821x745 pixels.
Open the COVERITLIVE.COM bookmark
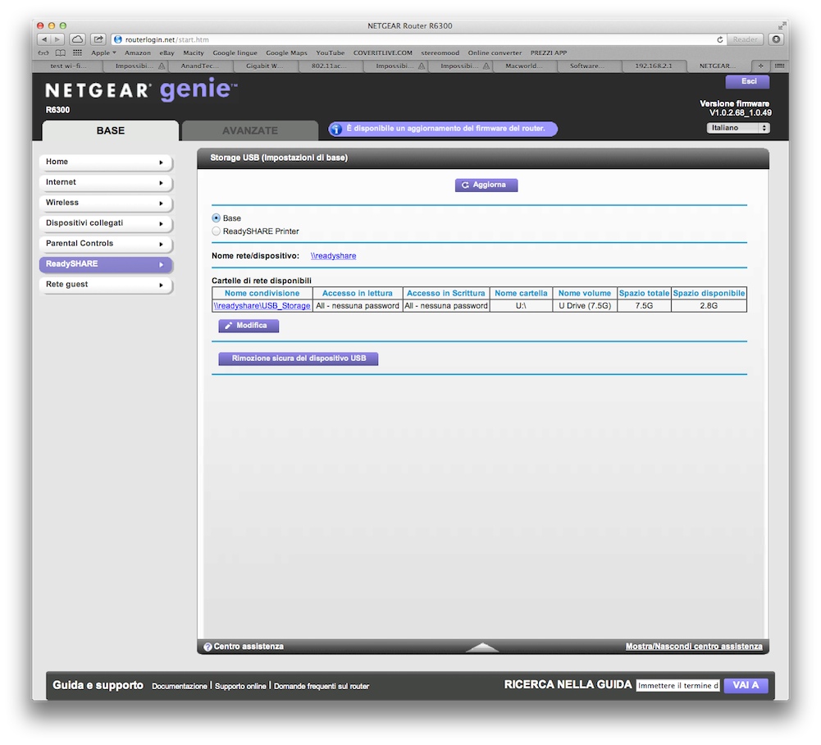click(383, 53)
